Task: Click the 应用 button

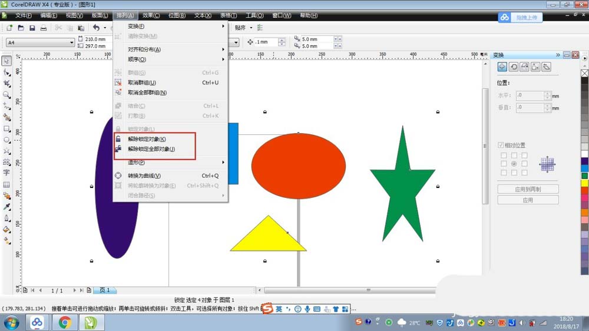Action: (x=528, y=200)
